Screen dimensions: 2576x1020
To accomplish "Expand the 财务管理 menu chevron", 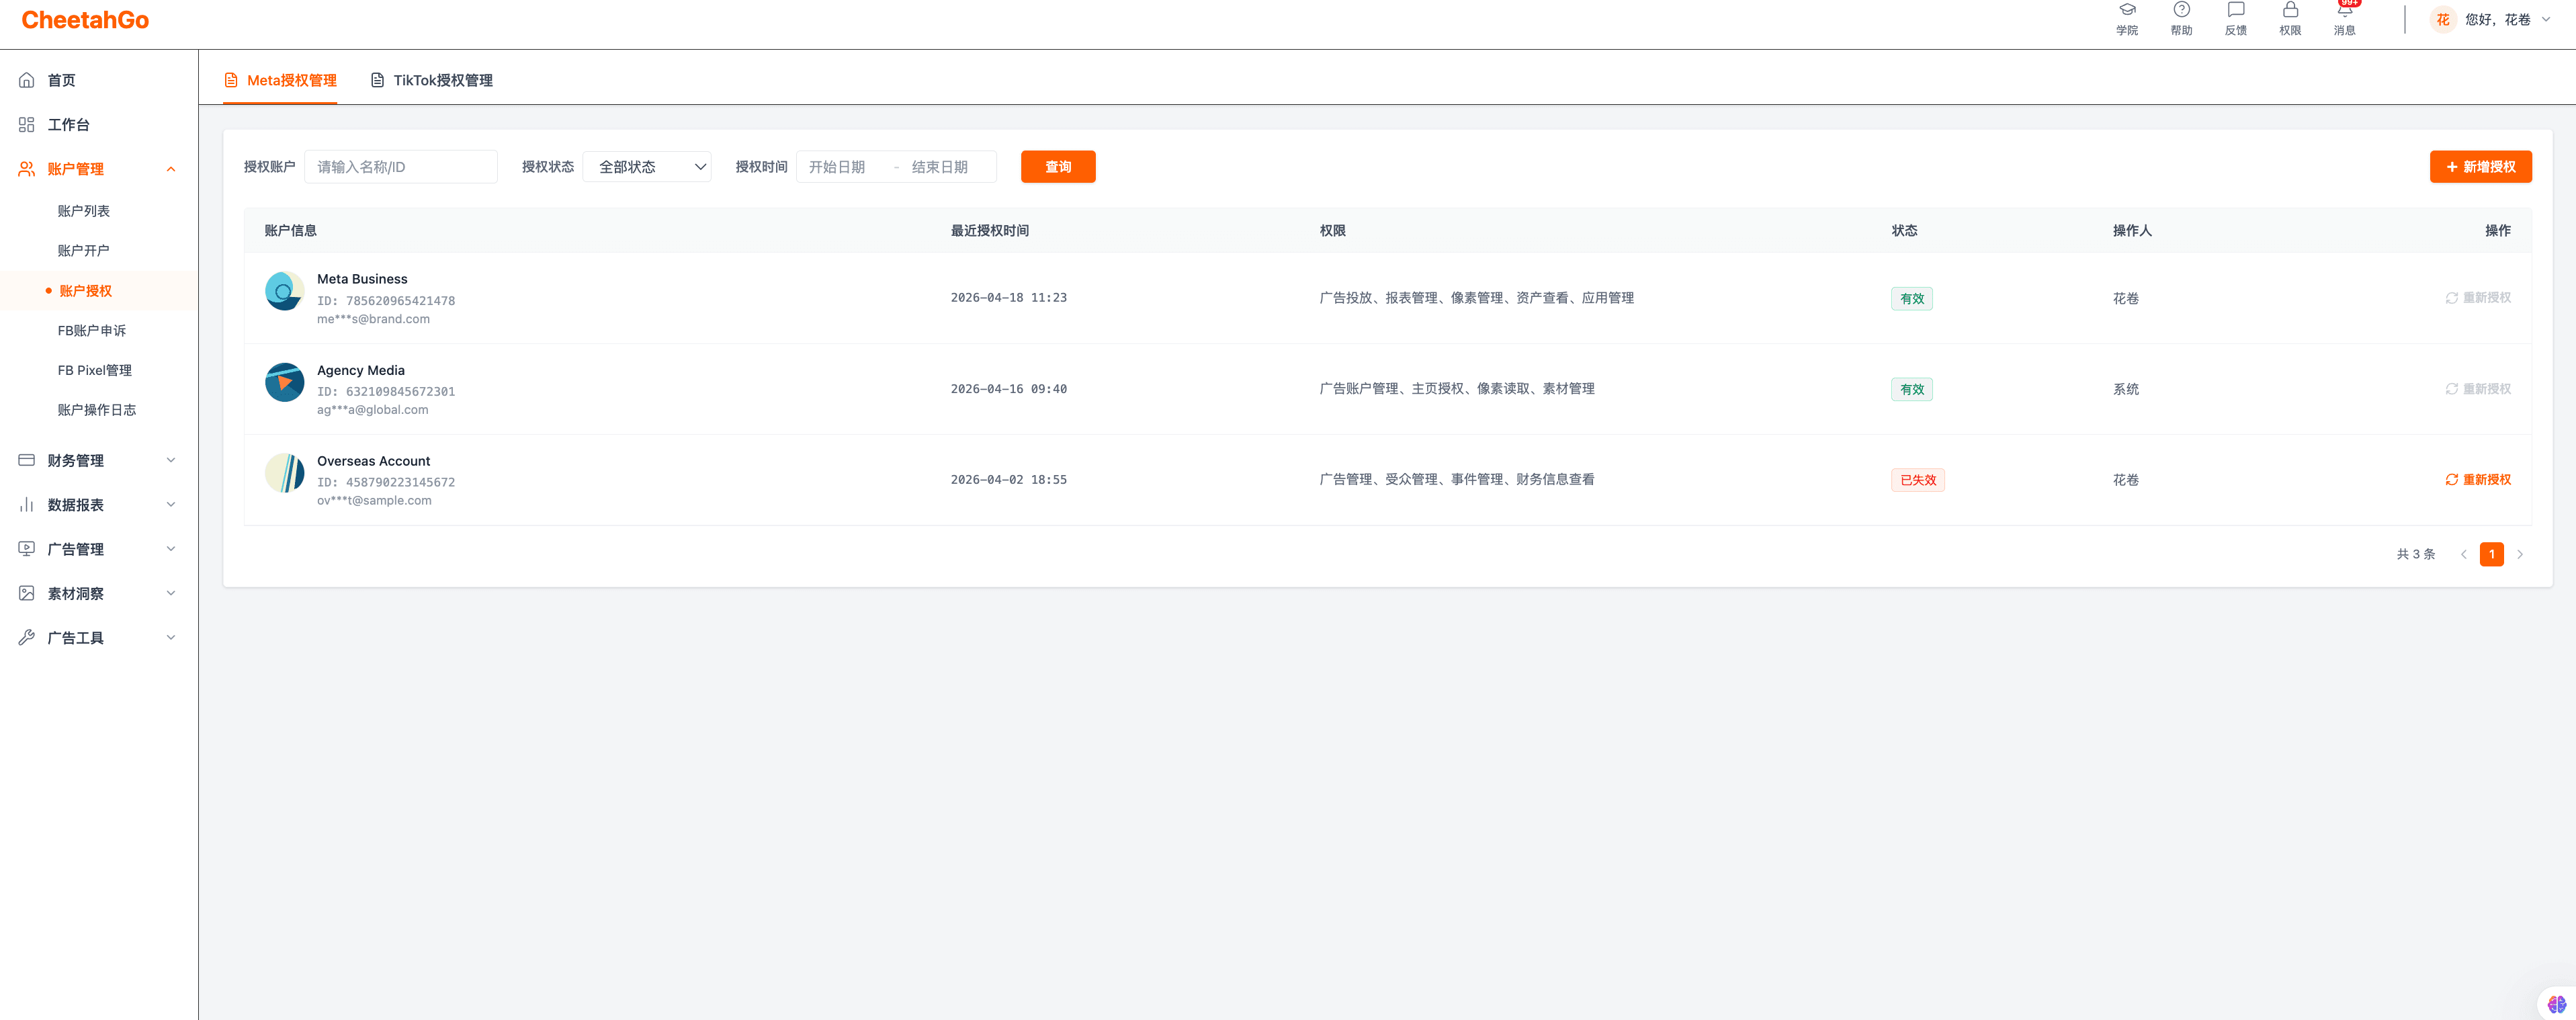I will click(171, 460).
